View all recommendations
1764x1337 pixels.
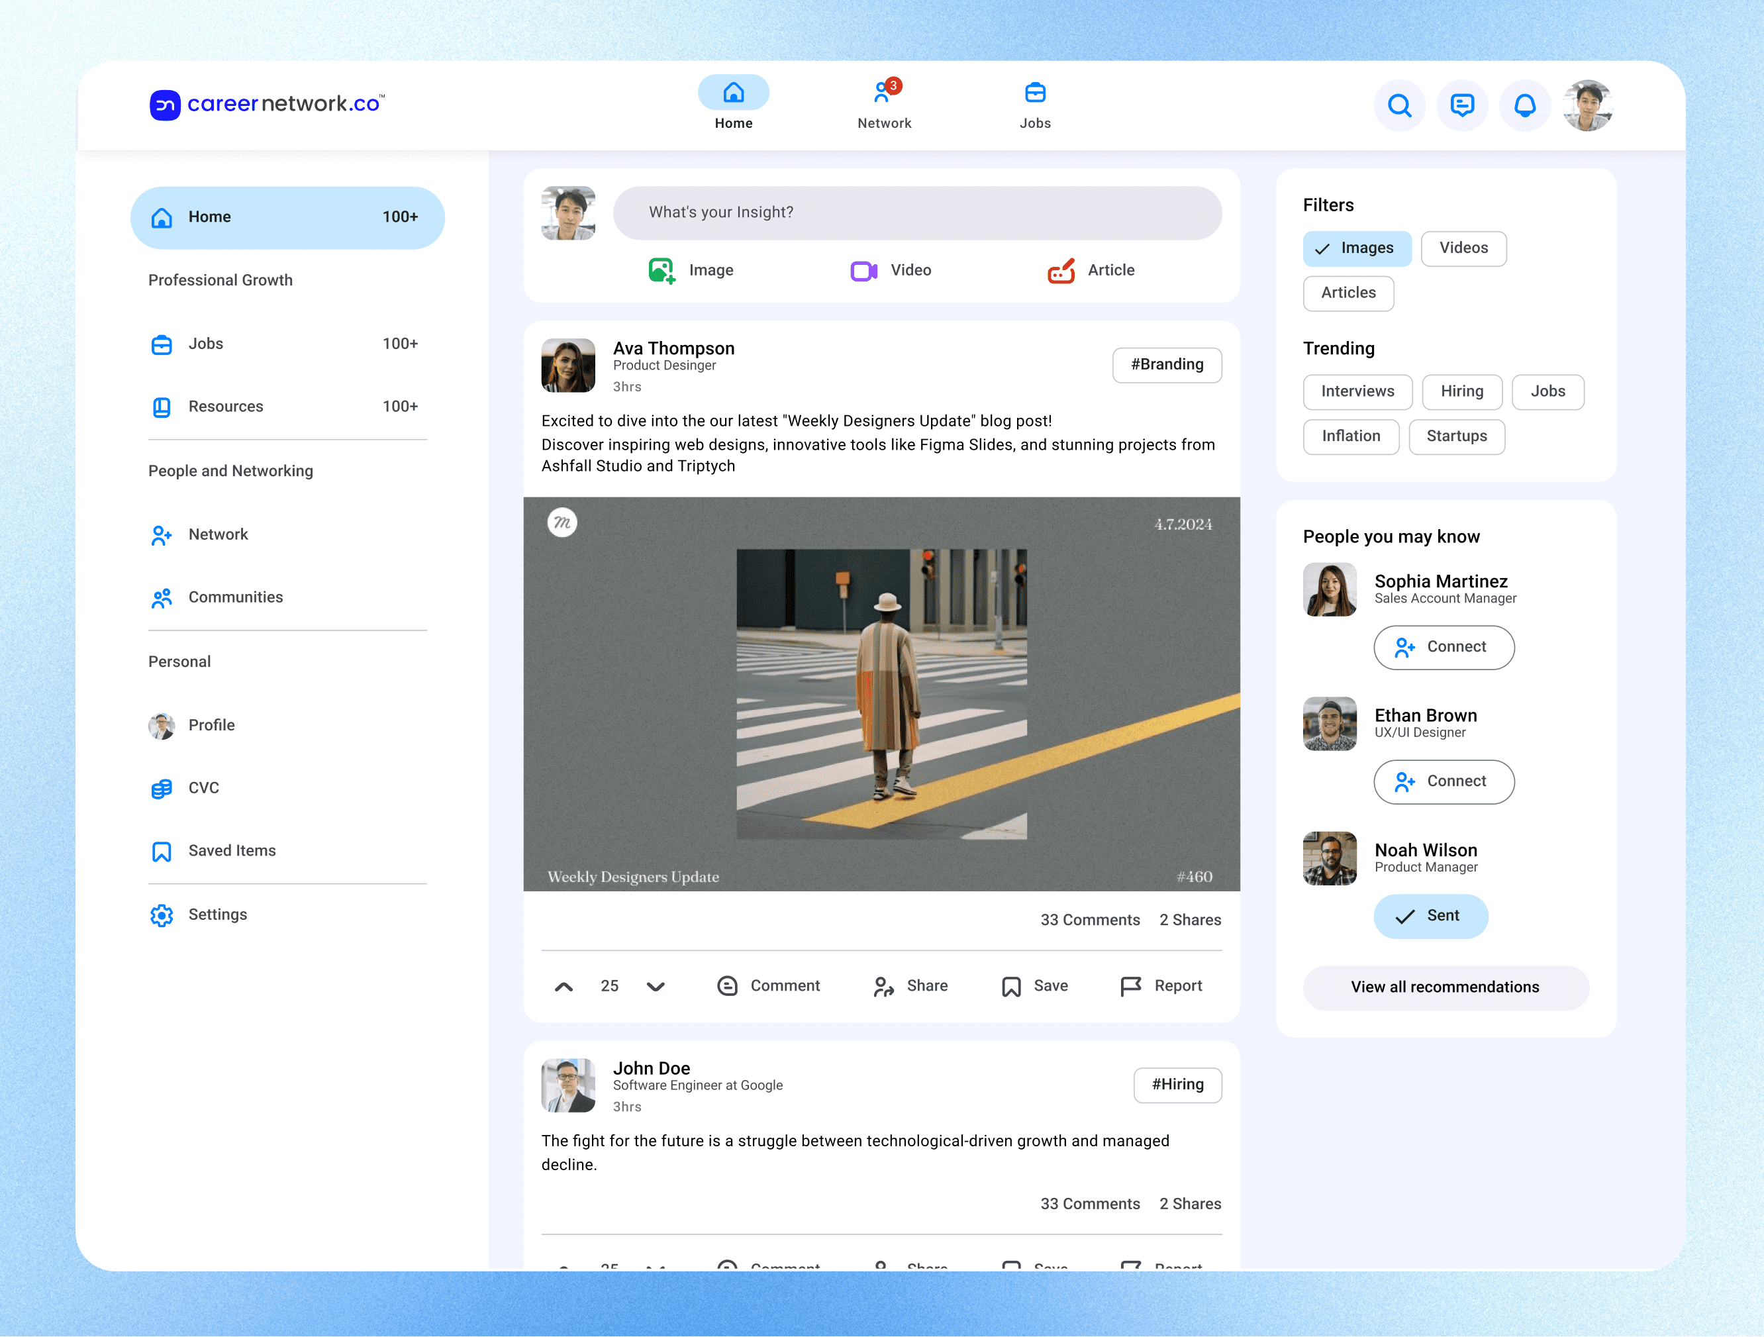tap(1444, 987)
